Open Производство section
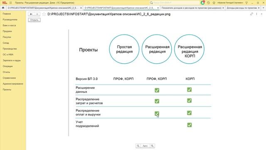266x150 pixels. coord(10,49)
